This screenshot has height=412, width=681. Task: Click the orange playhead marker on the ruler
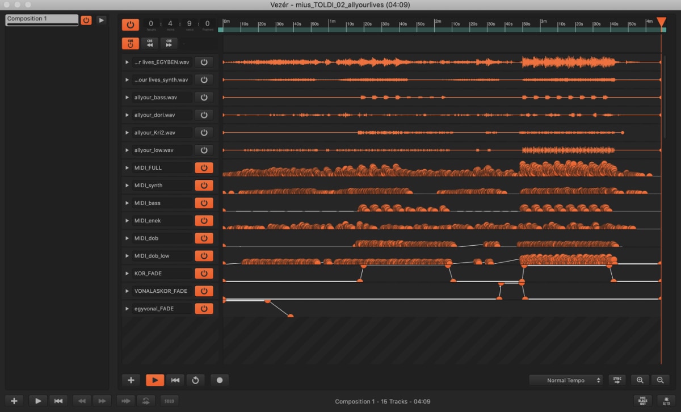pos(661,22)
